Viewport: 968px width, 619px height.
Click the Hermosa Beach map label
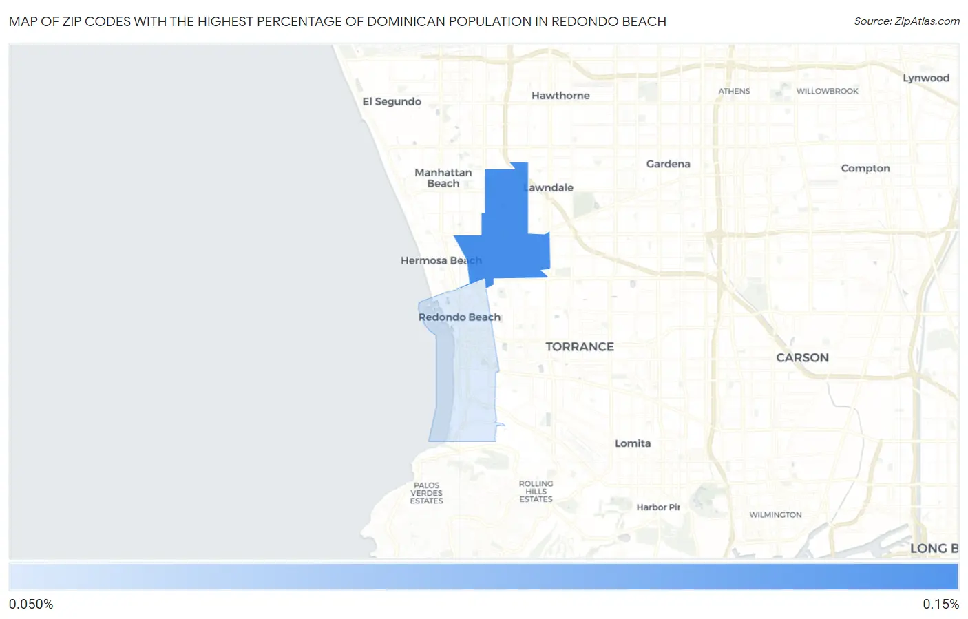coord(441,260)
